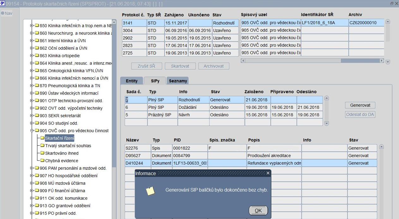Select protocol row 3004
The height and width of the screenshot is (219, 399).
(180, 30)
